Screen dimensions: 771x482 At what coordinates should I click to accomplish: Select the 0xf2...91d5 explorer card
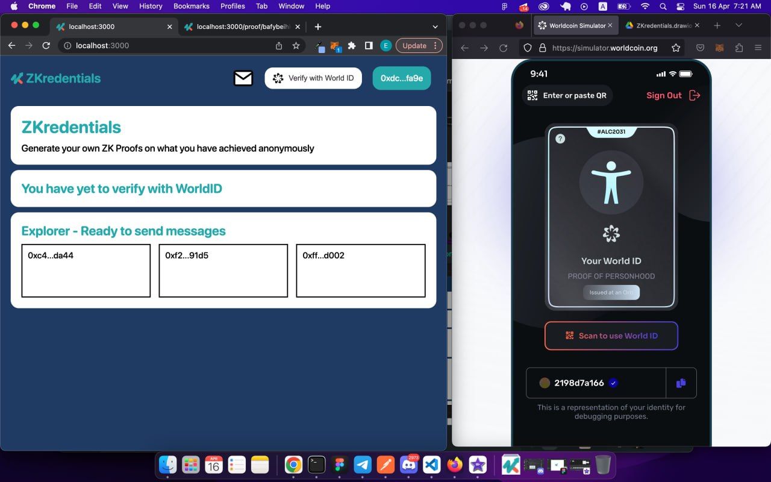[223, 271]
